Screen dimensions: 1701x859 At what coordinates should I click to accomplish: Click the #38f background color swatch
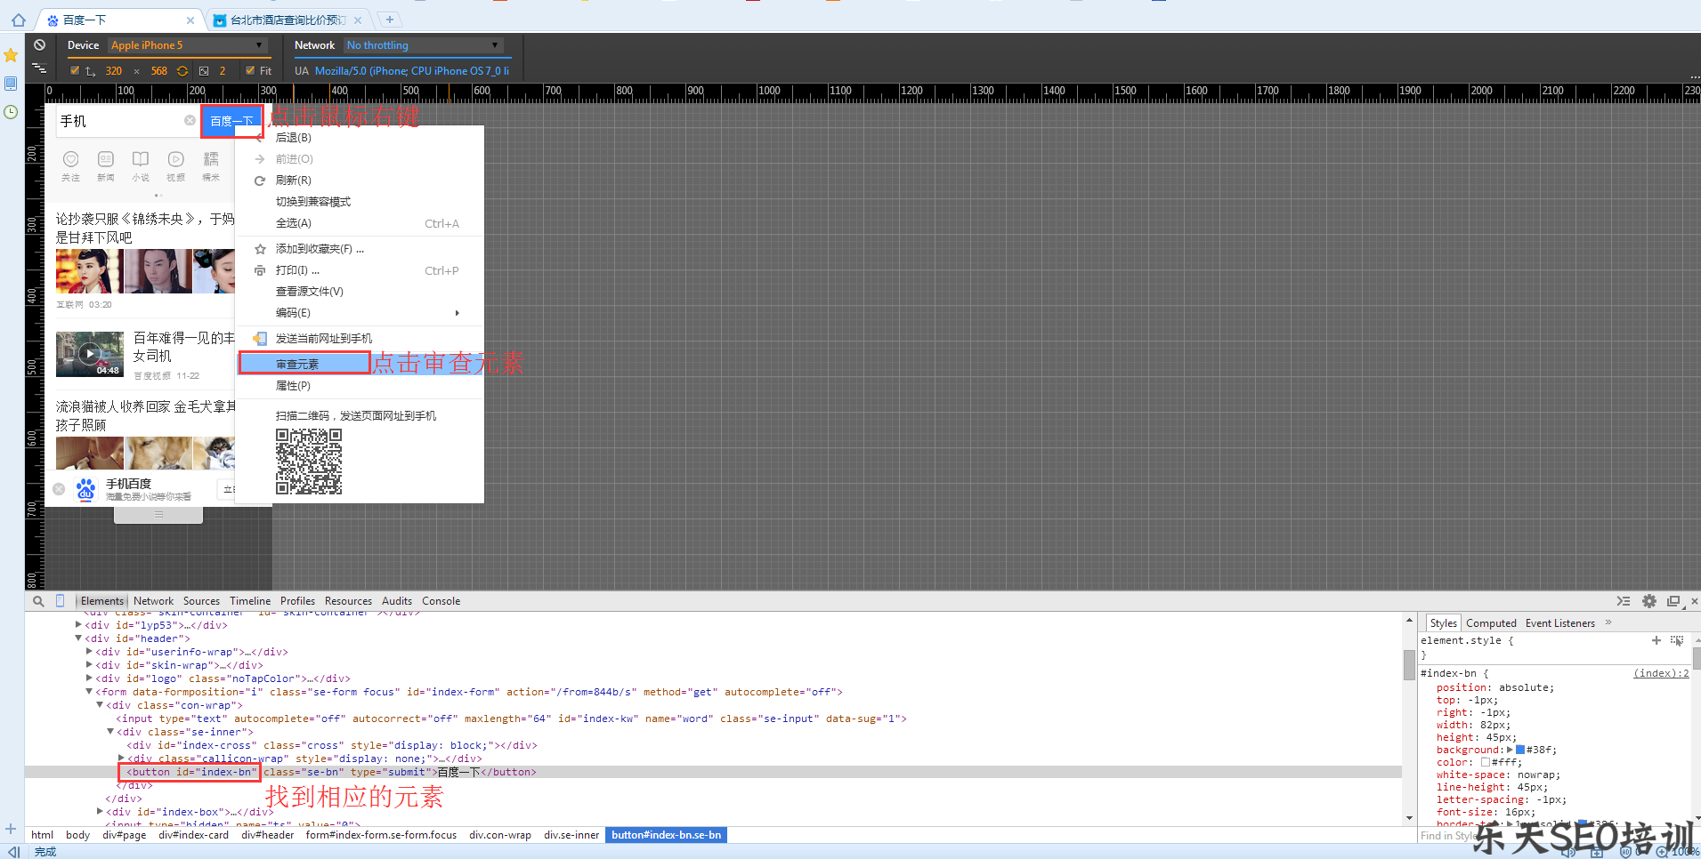pos(1520,750)
